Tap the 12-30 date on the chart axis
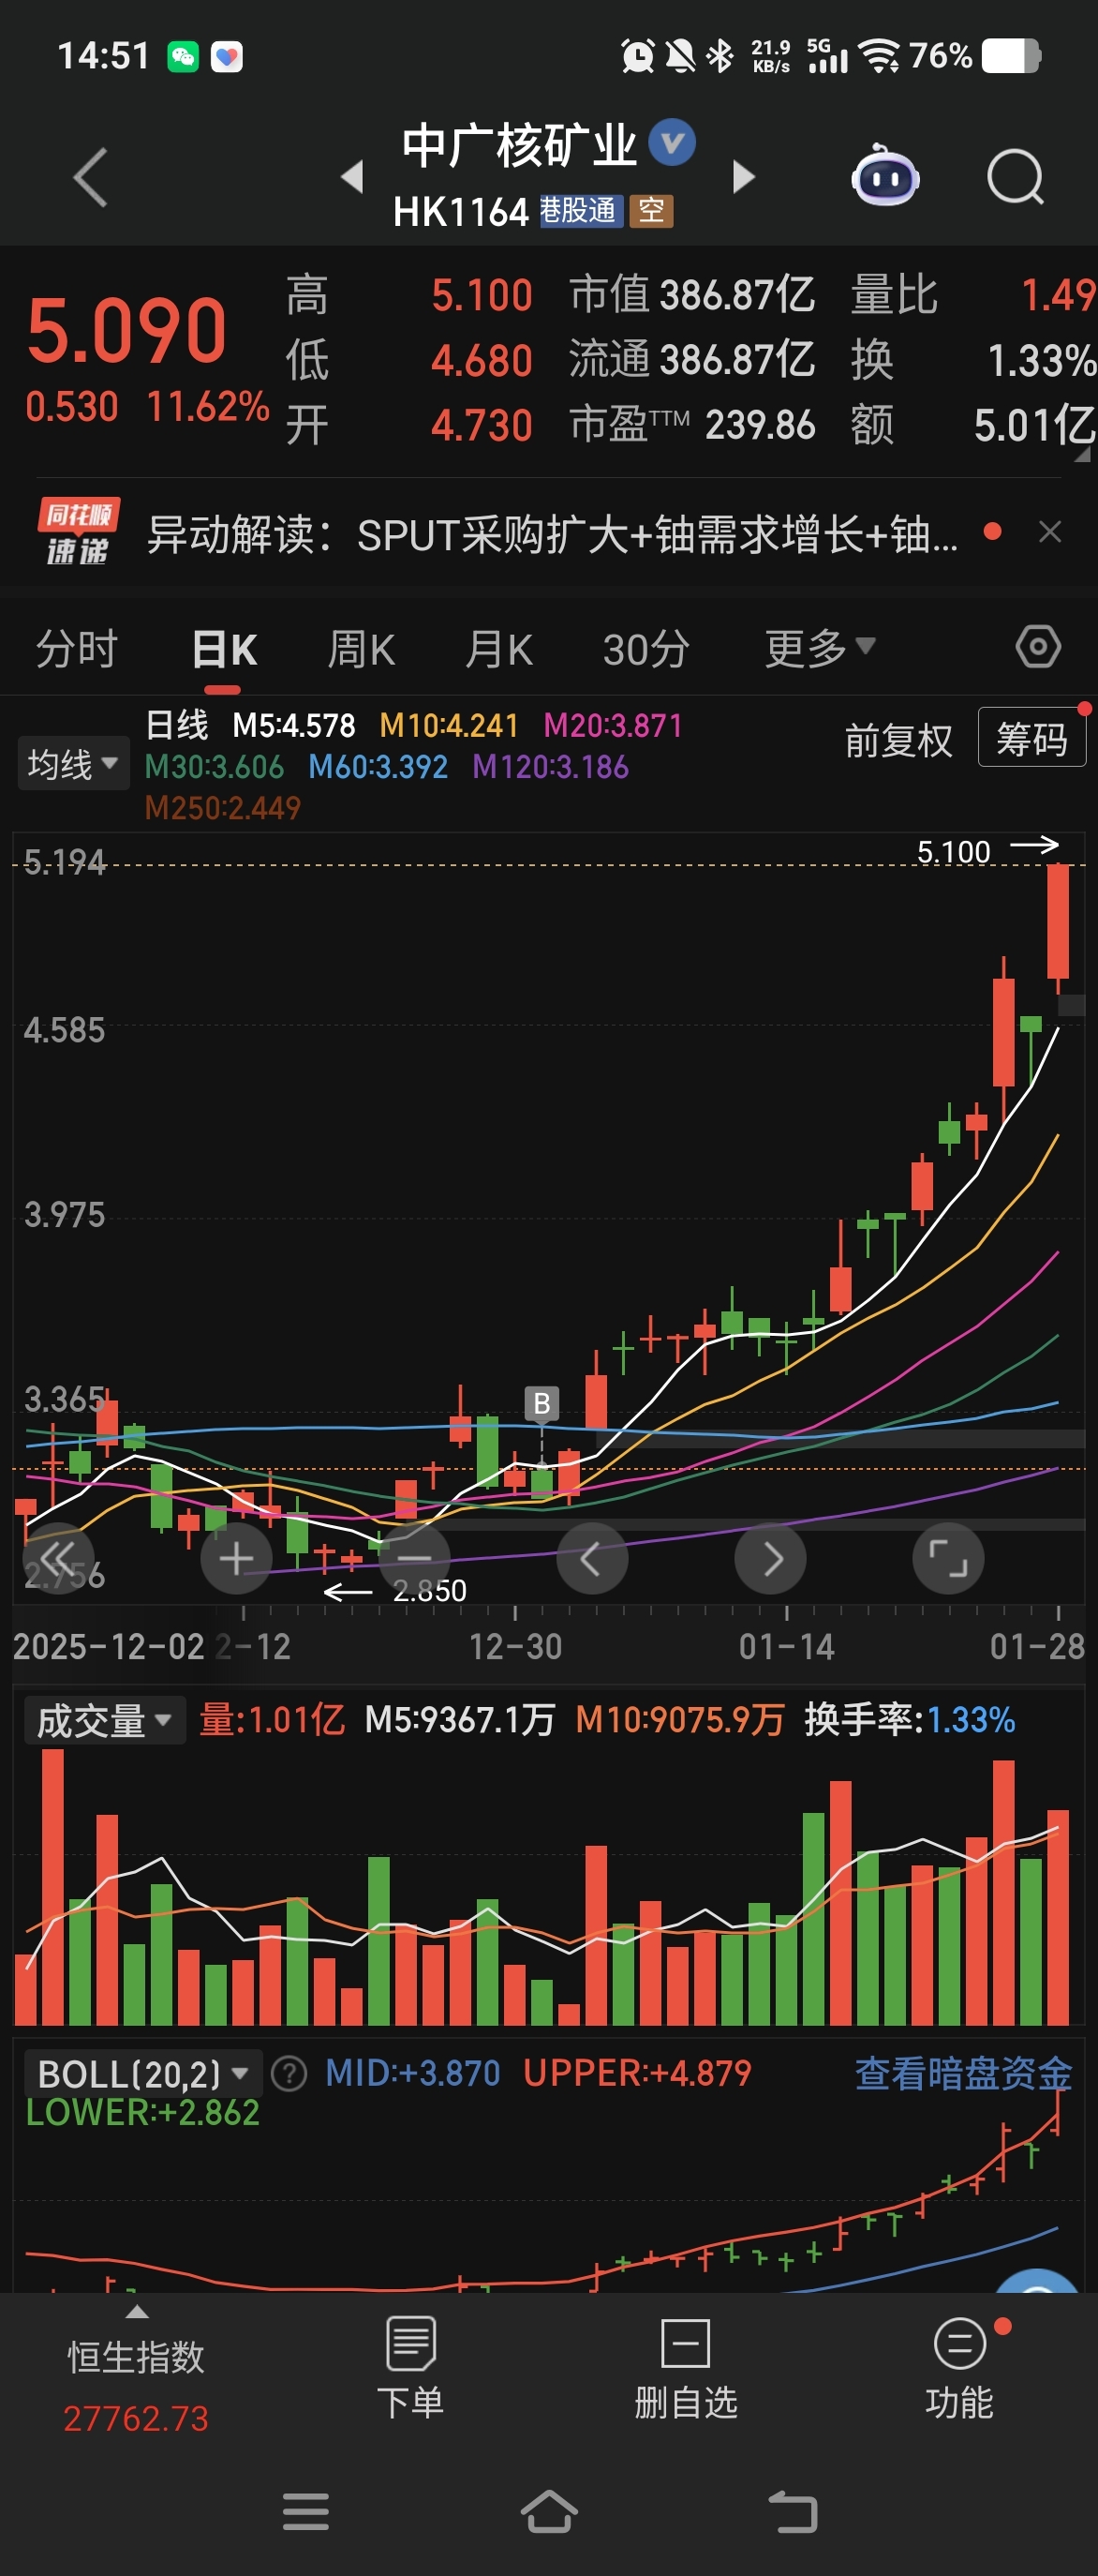The width and height of the screenshot is (1098, 2576). coord(515,1647)
